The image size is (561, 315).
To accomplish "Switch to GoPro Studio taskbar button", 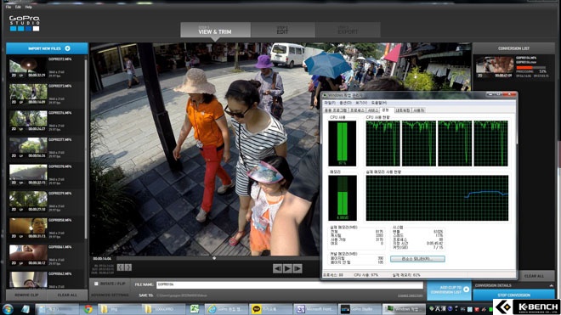I will pos(360,309).
